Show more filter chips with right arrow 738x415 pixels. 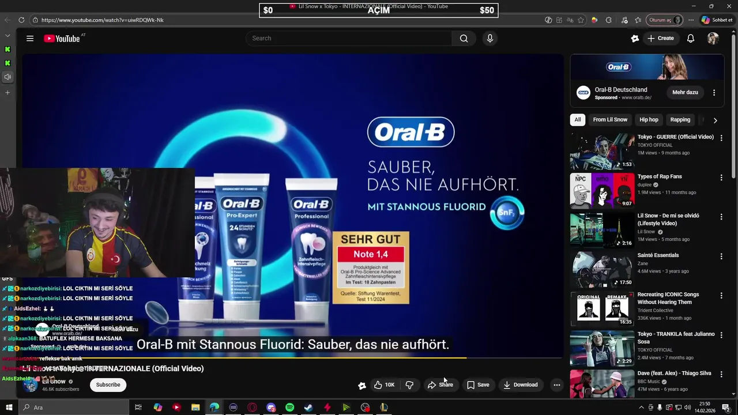click(715, 120)
